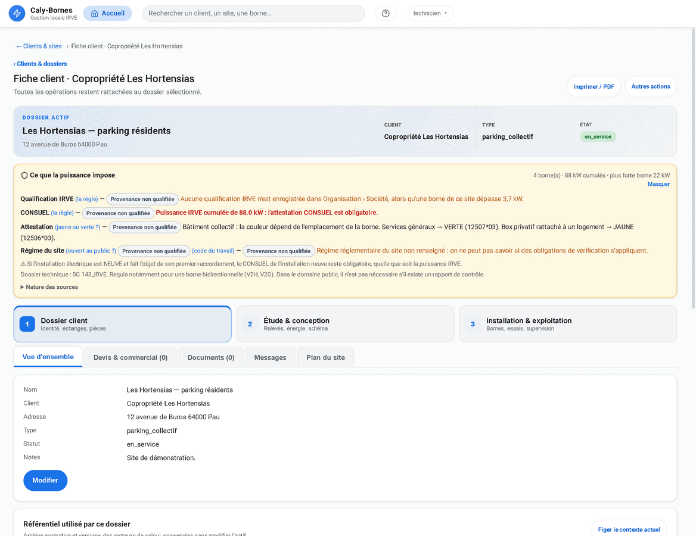This screenshot has height=536, width=696.
Task: Switch to Messages tab
Action: click(270, 357)
